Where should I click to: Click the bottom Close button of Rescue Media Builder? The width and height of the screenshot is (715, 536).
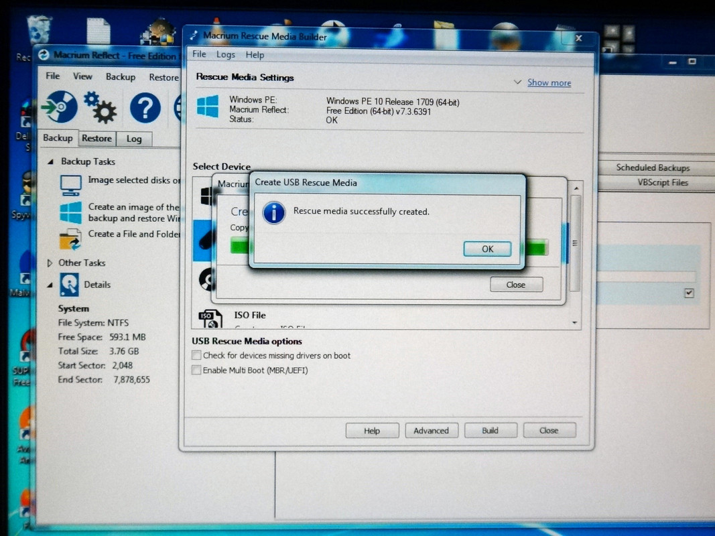(549, 430)
